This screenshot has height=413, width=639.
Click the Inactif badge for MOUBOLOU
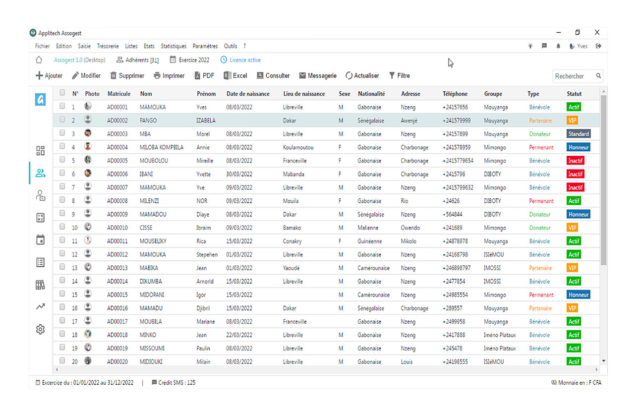pyautogui.click(x=576, y=161)
